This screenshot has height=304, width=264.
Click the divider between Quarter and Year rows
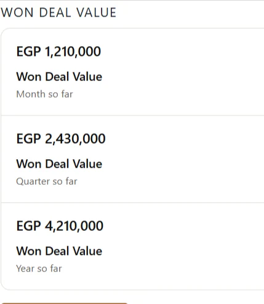[x=132, y=203]
